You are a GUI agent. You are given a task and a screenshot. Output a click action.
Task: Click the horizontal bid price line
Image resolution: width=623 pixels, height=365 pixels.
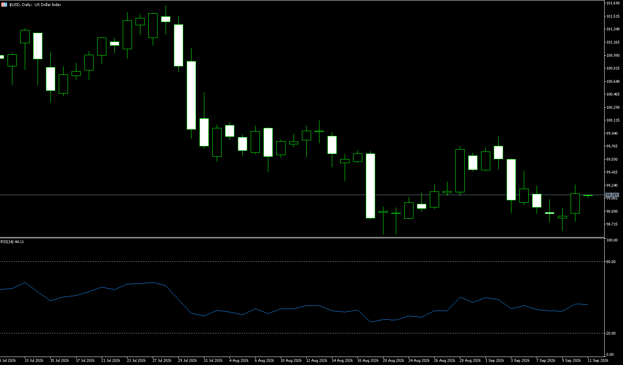(302, 195)
